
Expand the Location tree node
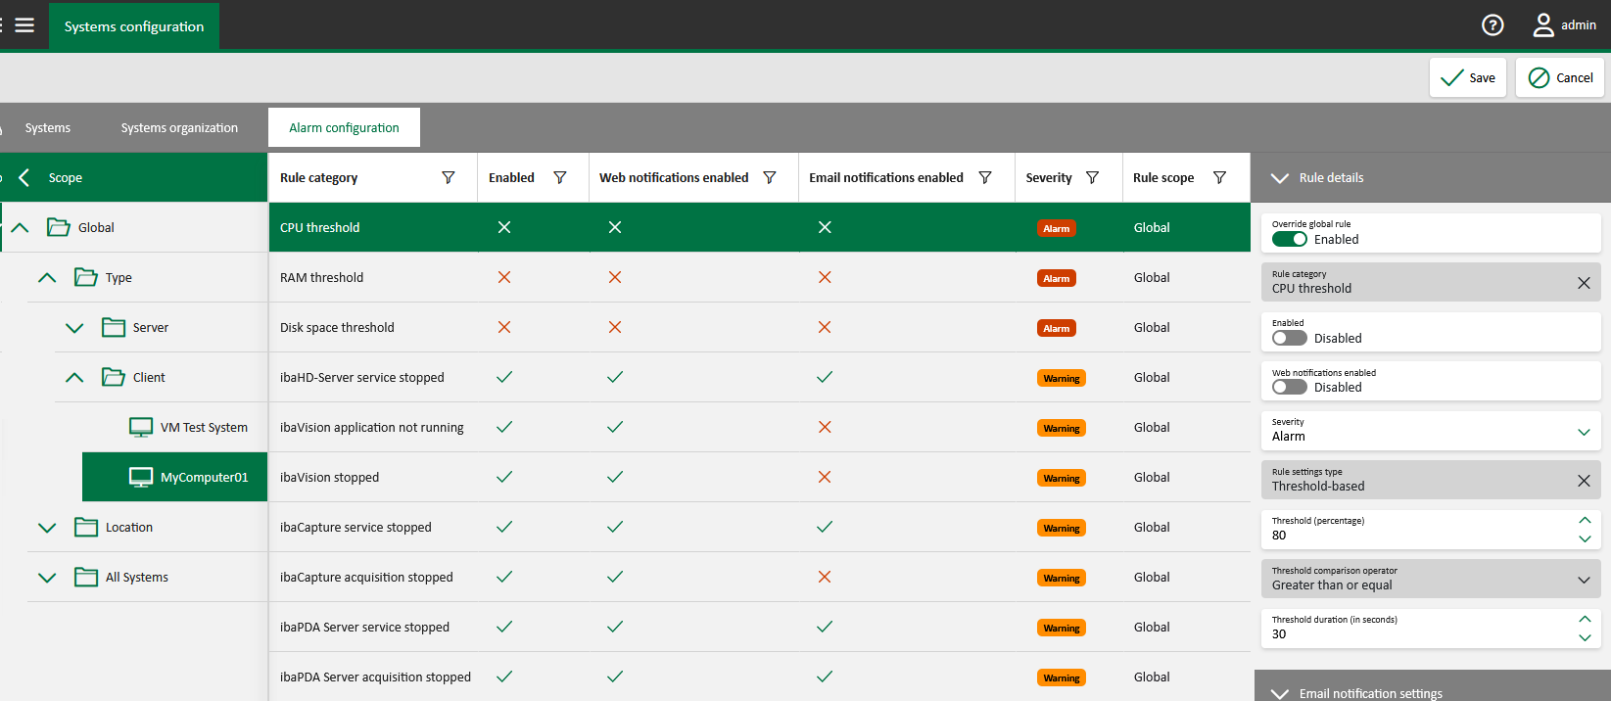47,527
